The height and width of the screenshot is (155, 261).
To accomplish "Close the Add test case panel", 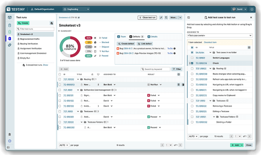I will pos(251,17).
